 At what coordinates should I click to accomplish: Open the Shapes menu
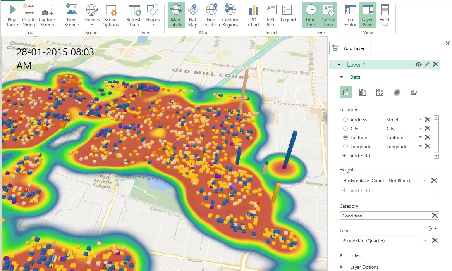[153, 16]
